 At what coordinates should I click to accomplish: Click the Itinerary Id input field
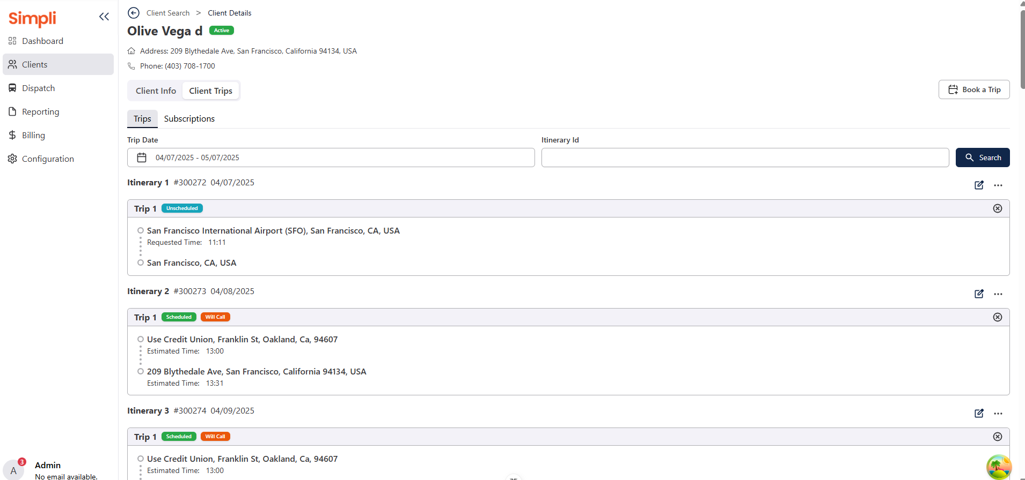tap(744, 157)
